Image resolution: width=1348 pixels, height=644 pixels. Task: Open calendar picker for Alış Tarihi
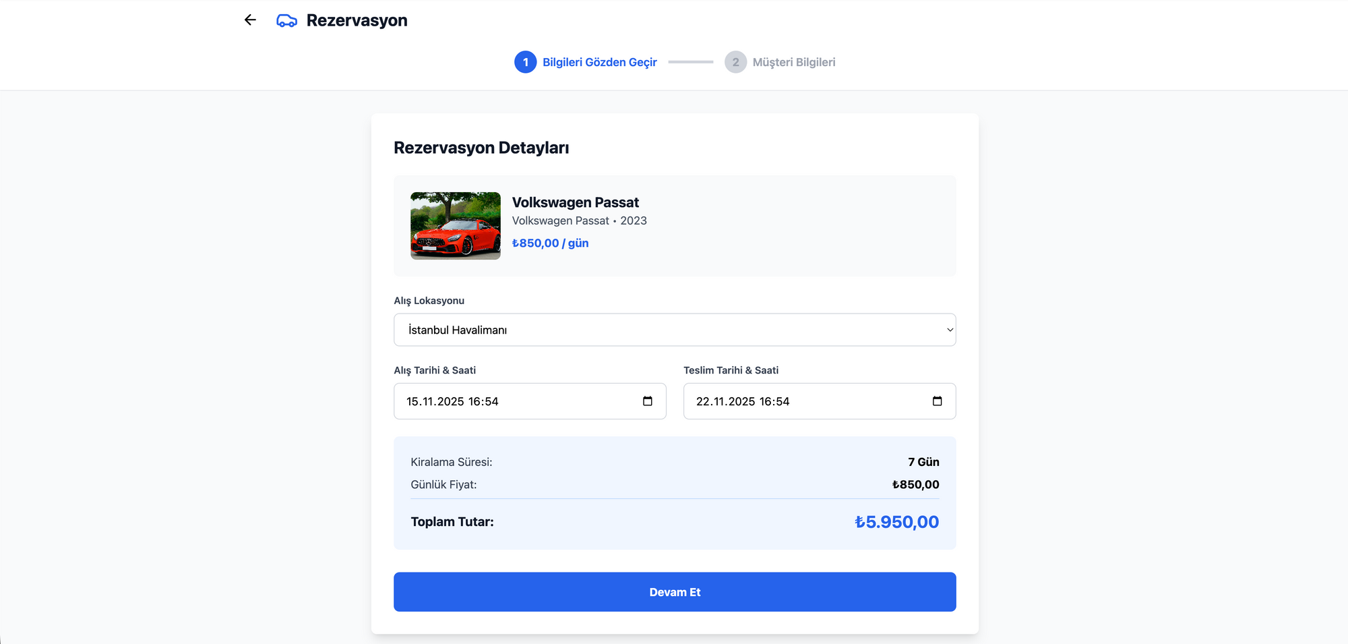(647, 401)
